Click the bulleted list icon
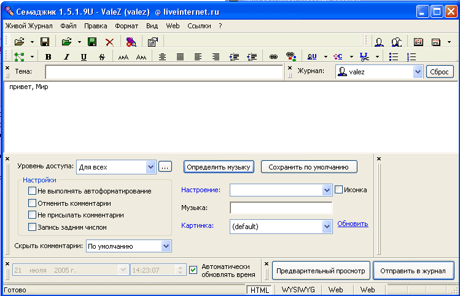The image size is (460, 296). coord(394,56)
